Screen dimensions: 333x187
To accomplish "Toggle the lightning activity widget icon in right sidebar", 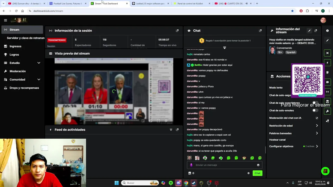I will pyautogui.click(x=327, y=63).
